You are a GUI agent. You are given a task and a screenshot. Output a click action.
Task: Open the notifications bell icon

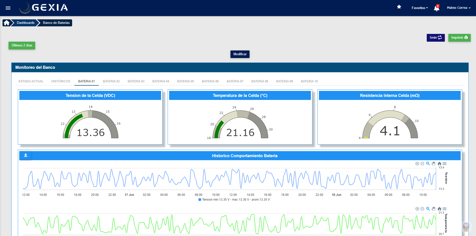(x=437, y=8)
